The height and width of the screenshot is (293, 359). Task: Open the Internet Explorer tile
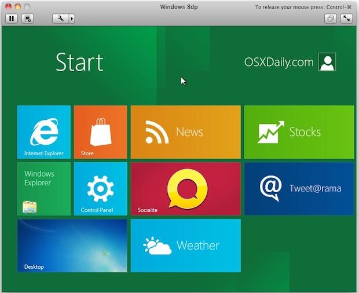click(44, 132)
